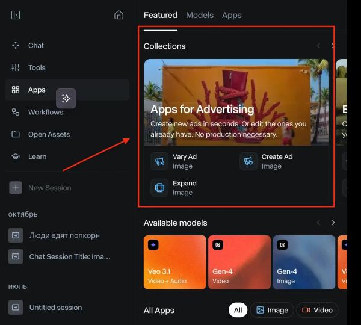Start the Expand image app

(184, 188)
